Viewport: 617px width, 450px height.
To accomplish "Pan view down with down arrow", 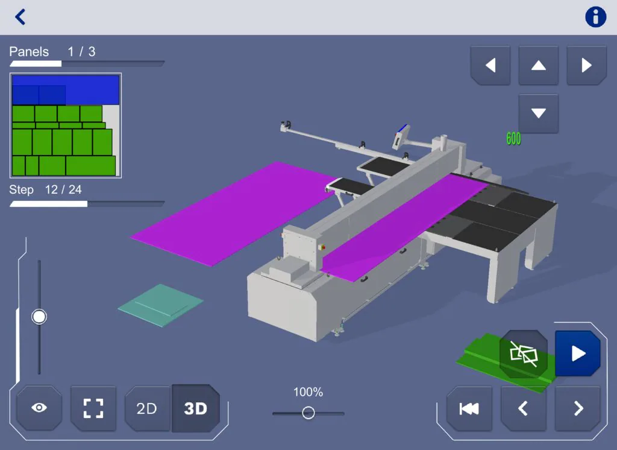I will pyautogui.click(x=538, y=113).
